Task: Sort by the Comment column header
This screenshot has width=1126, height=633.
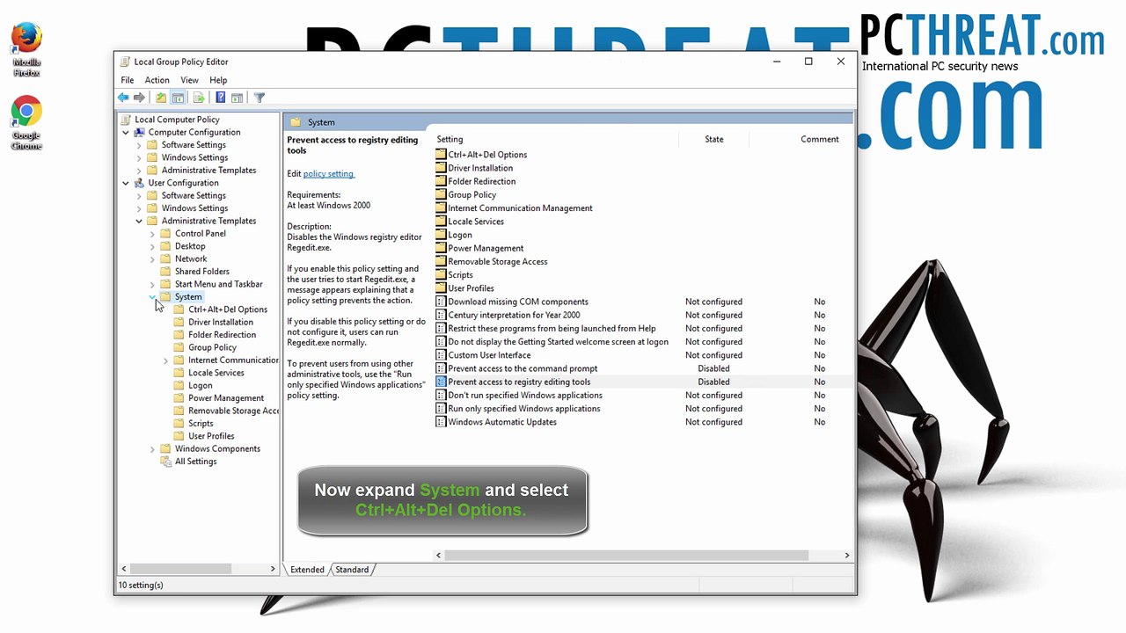Action: click(820, 139)
